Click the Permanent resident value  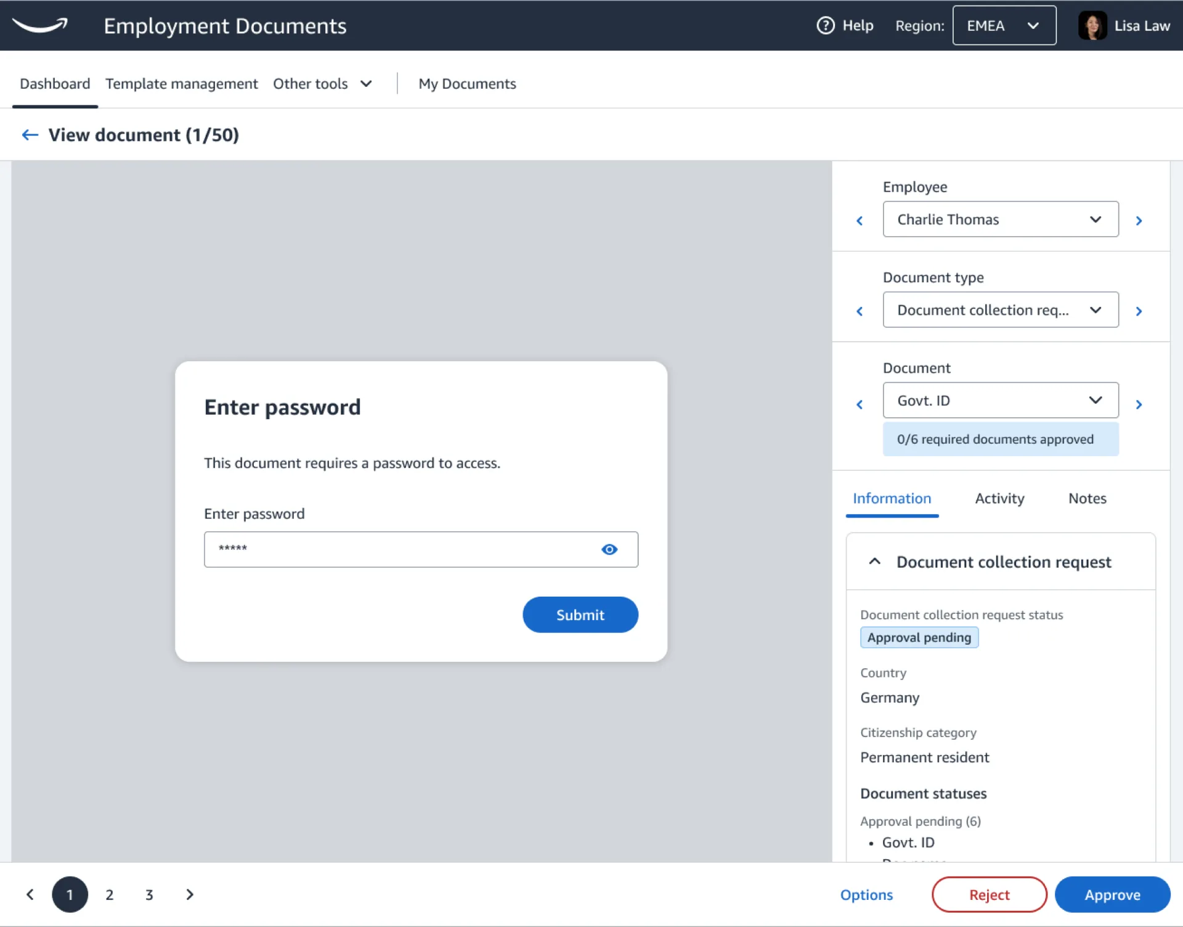[x=924, y=757]
